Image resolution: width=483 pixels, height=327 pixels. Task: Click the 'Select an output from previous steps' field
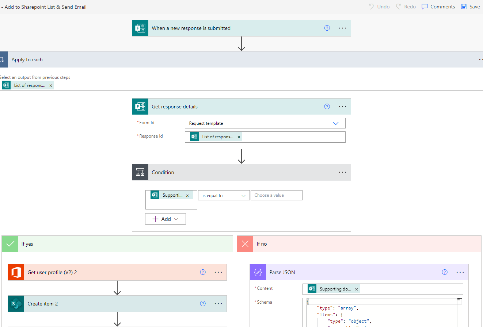(241, 85)
